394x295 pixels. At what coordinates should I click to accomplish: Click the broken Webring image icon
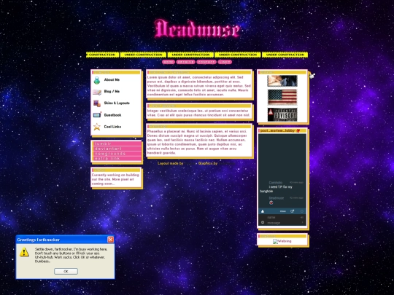[x=275, y=241]
